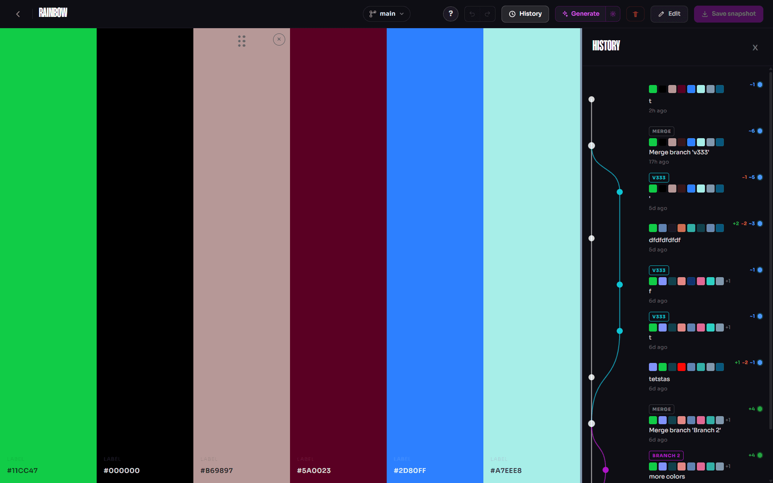Click the blue dot on dfdfdfdfdf row
773x483 pixels.
pyautogui.click(x=760, y=224)
